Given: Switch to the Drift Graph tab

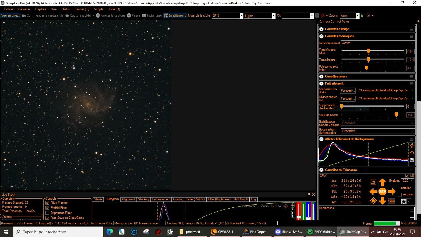Looking at the screenshot, I should coord(241,199).
